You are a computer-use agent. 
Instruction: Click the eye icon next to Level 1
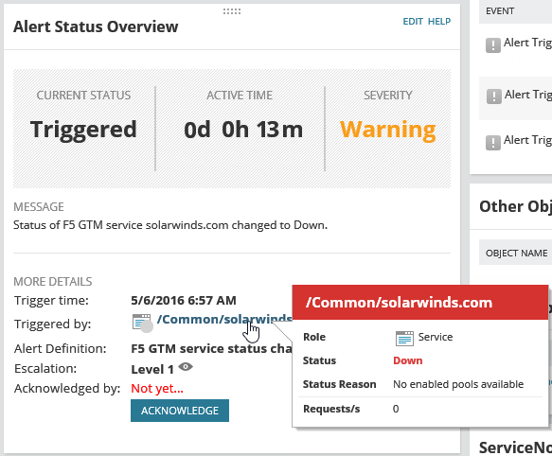[186, 367]
